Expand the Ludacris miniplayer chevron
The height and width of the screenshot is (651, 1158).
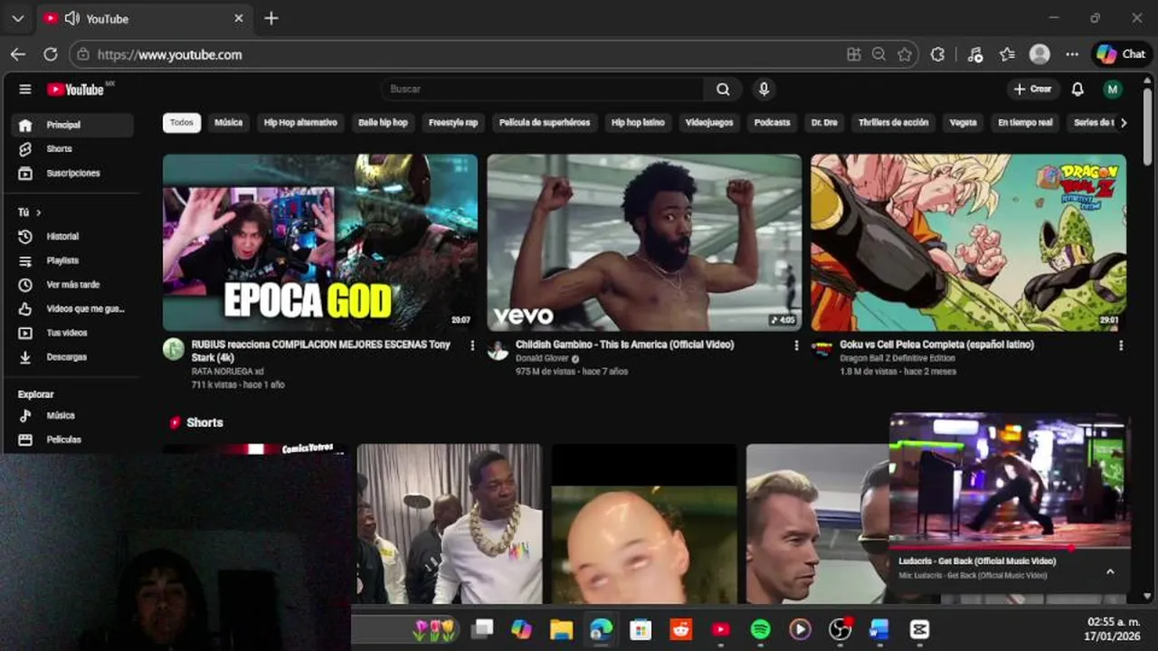[1110, 571]
